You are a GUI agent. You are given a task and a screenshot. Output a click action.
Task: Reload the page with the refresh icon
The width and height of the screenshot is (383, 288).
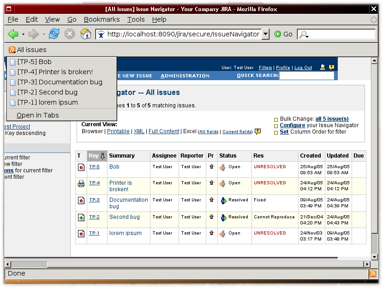54,34
